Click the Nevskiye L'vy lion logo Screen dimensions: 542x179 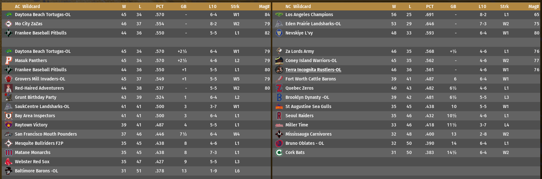click(279, 33)
